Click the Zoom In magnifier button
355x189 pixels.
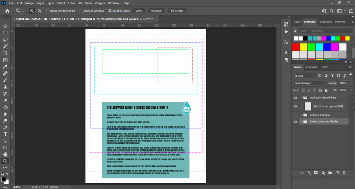tap(32, 11)
